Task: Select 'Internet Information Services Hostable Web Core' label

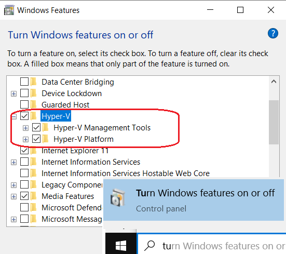Action: coord(126,173)
